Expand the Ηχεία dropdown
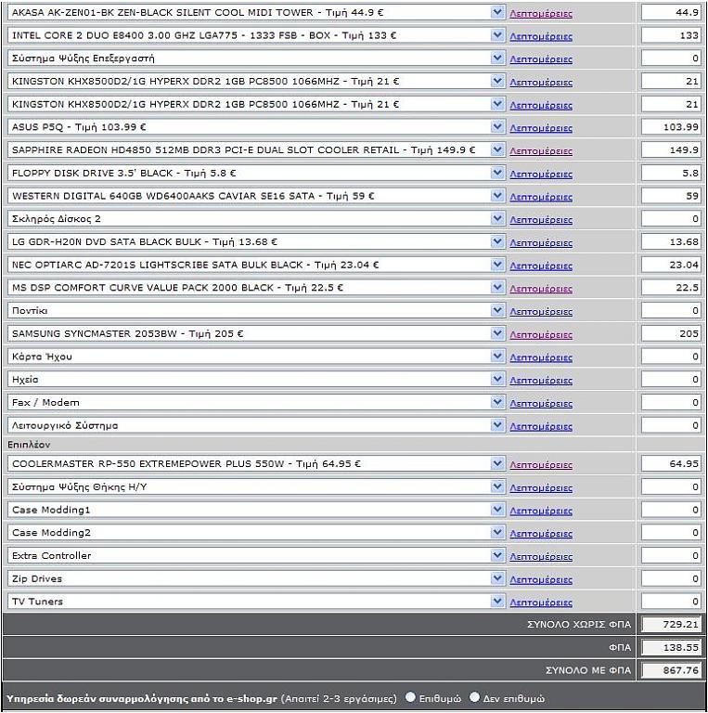Viewport: 708px width, 713px height. click(256, 379)
